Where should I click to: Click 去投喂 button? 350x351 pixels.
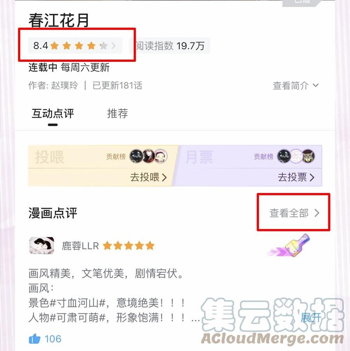pos(149,177)
